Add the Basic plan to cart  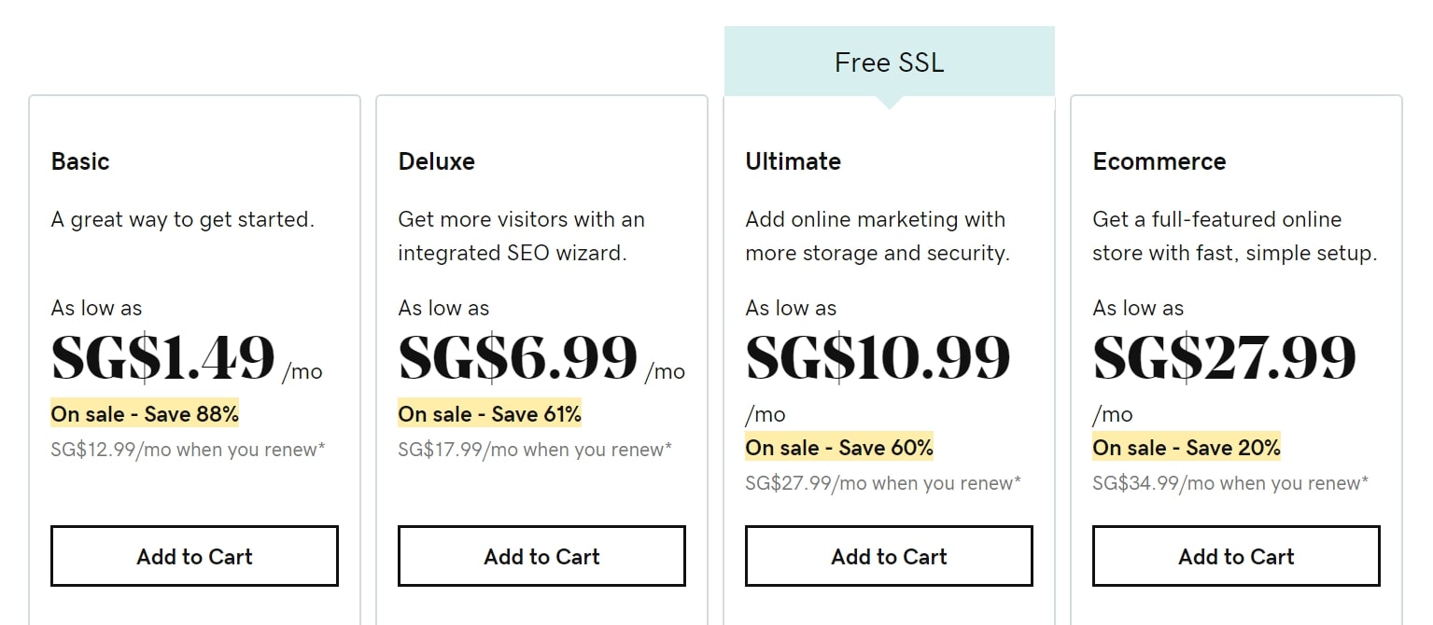194,556
